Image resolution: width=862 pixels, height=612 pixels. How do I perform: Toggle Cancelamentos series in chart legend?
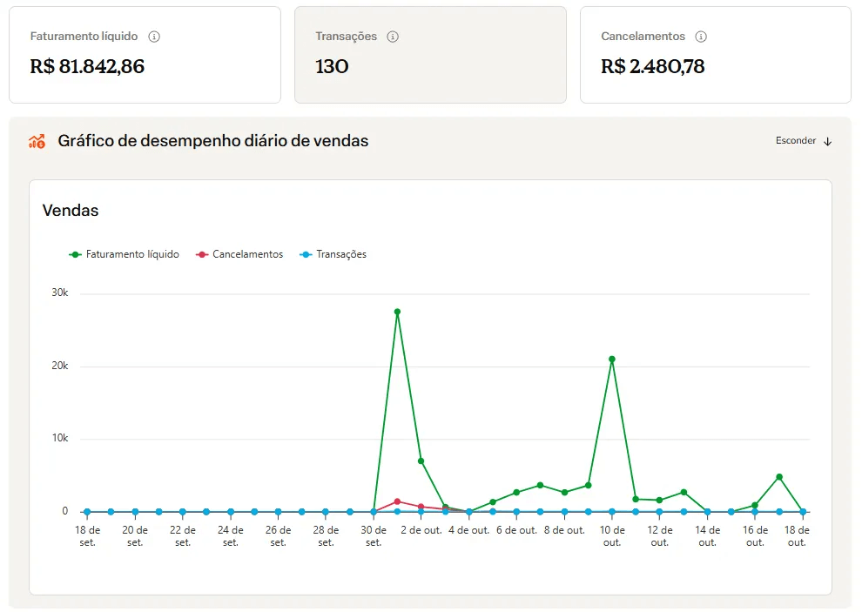tap(247, 254)
